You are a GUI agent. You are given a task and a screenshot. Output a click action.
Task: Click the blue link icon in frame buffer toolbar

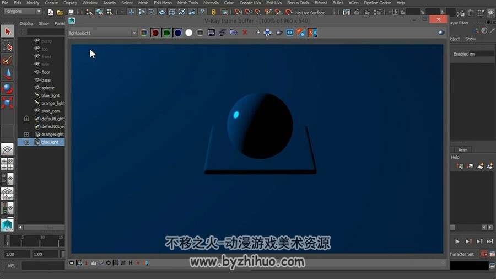click(x=290, y=33)
